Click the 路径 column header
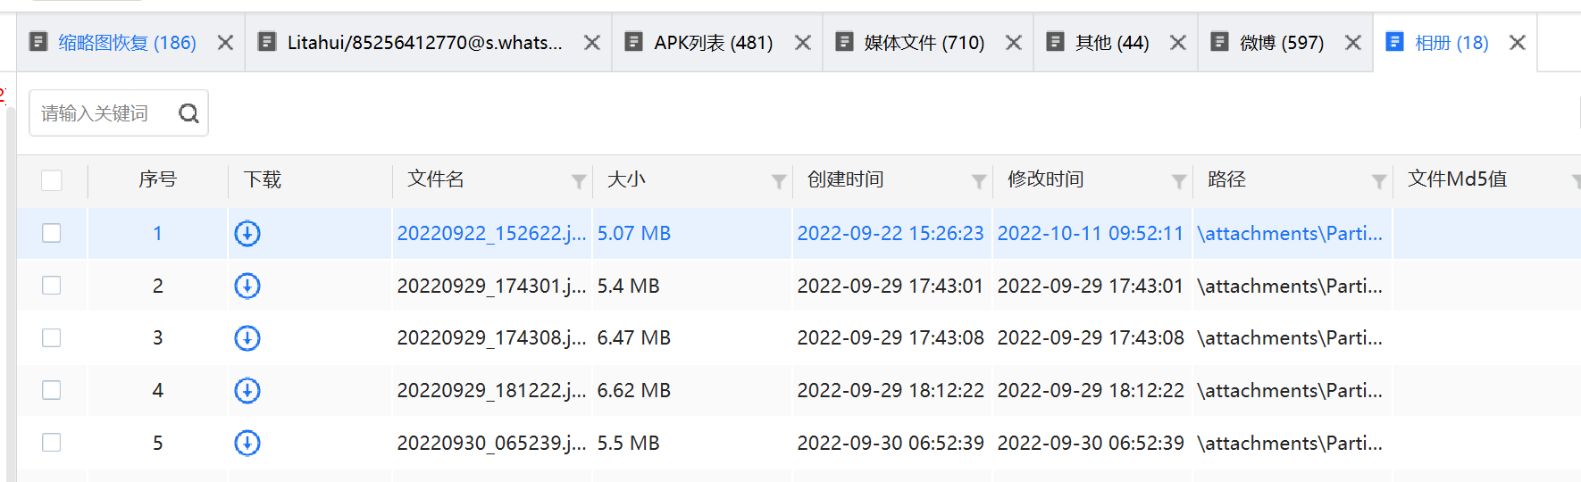The image size is (1581, 482). (1226, 179)
